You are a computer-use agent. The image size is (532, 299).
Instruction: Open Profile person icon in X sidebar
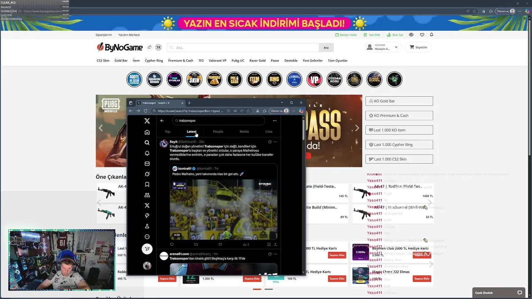147,226
